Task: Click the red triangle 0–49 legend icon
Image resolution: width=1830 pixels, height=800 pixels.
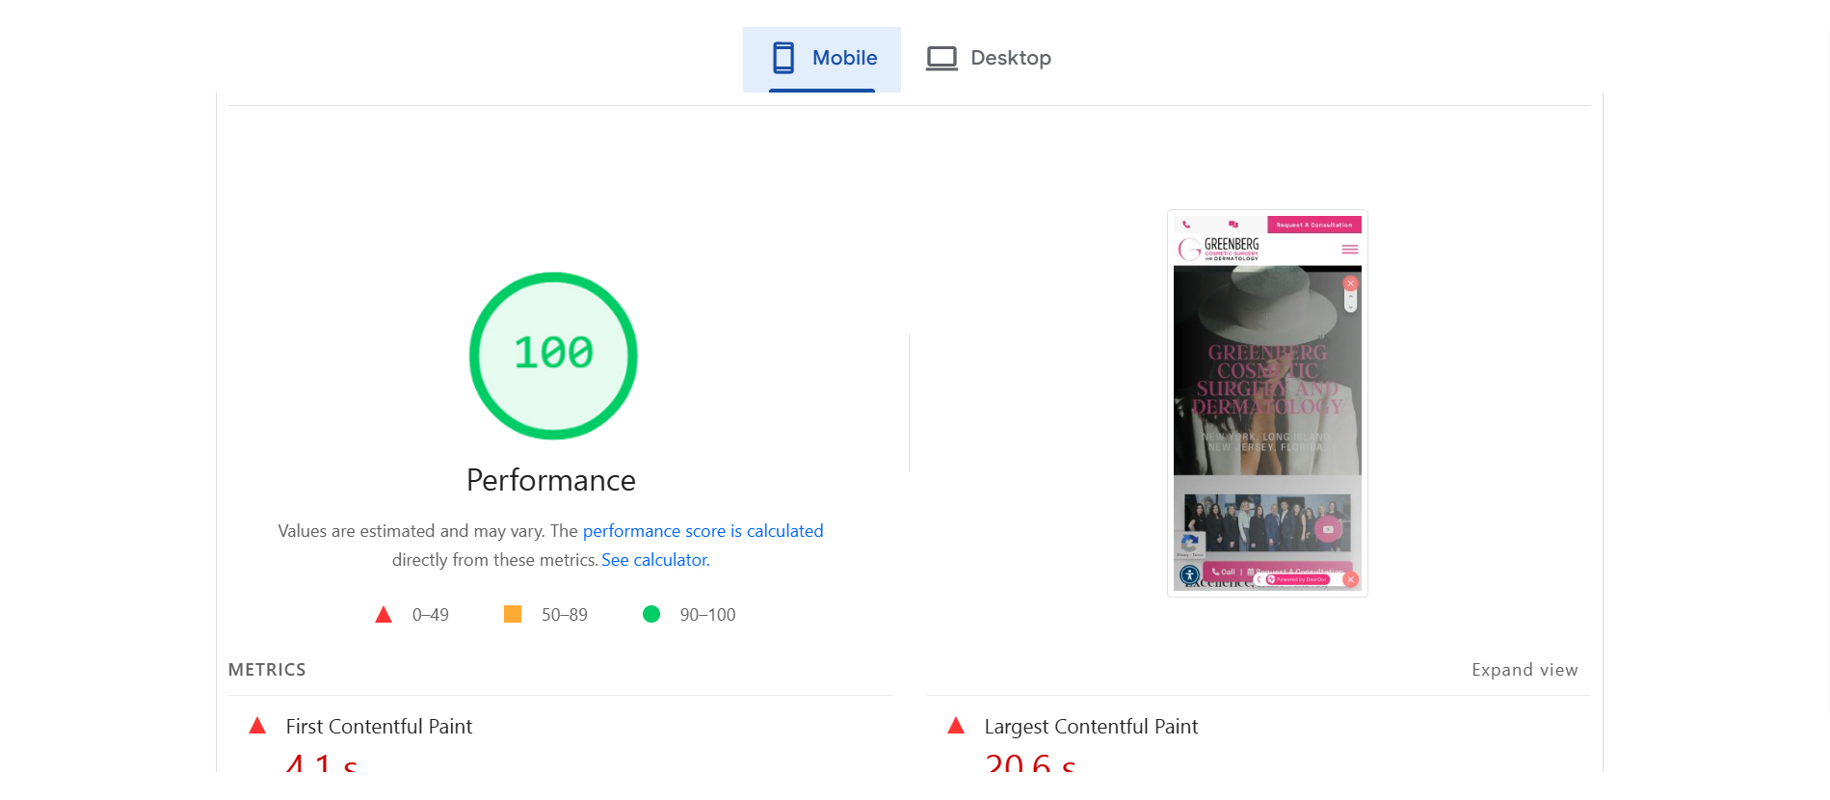Action: coord(384,615)
